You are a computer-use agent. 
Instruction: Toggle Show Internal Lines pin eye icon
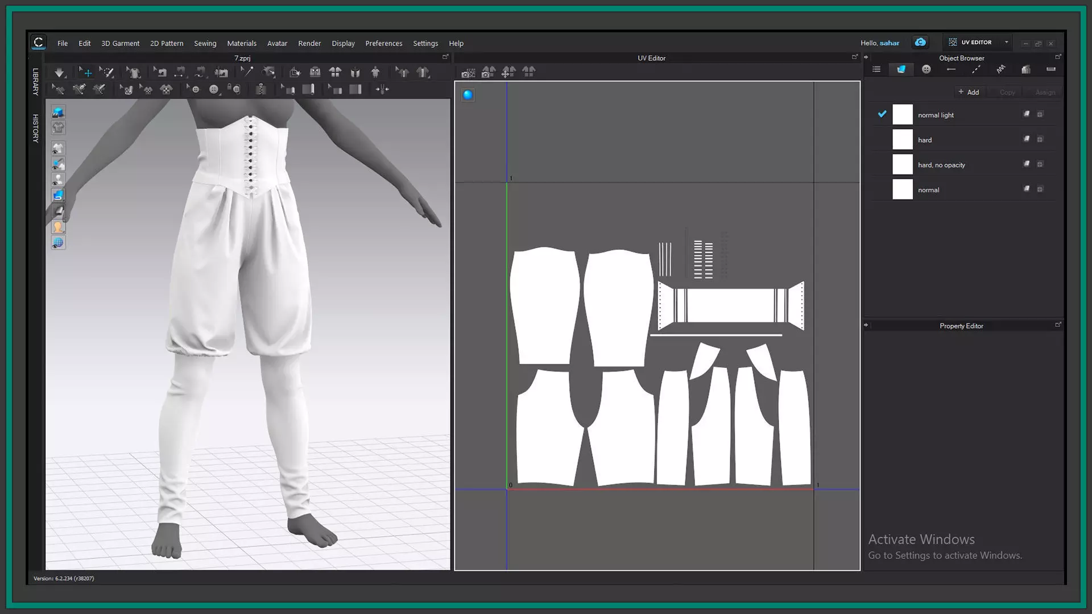coord(58,164)
